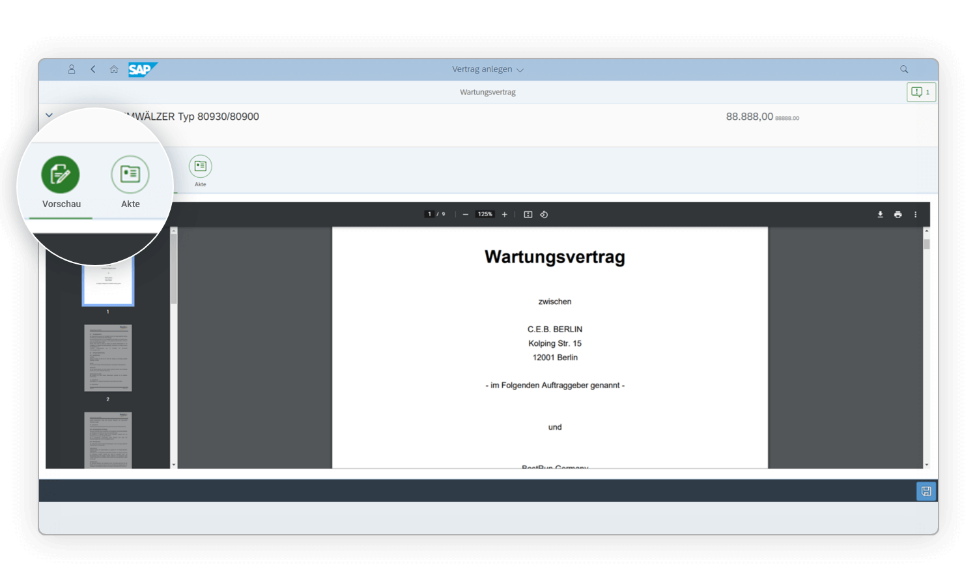Fit PDF page to window
Viewport: 977px width, 581px height.
(528, 214)
